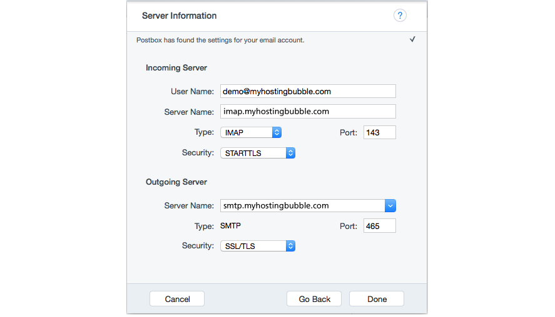This screenshot has width=555, height=317.
Task: Click the Incoming Server heading
Action: 176,67
